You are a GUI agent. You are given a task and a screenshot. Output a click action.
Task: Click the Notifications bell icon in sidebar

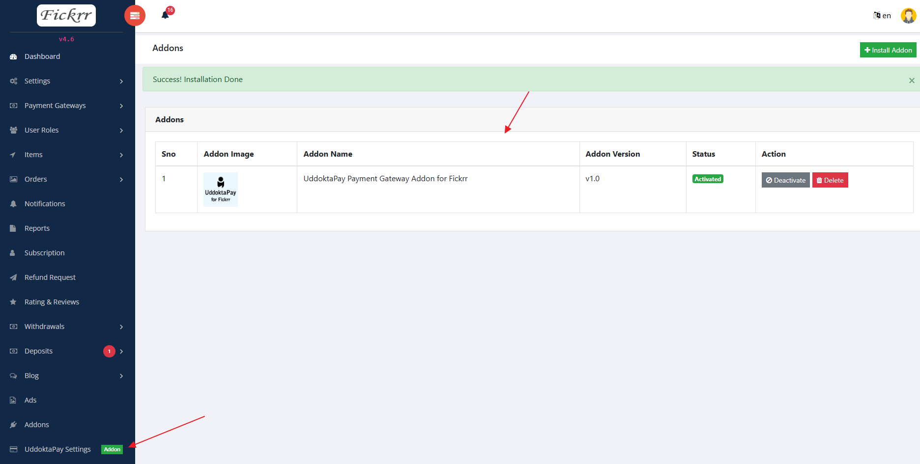tap(13, 203)
